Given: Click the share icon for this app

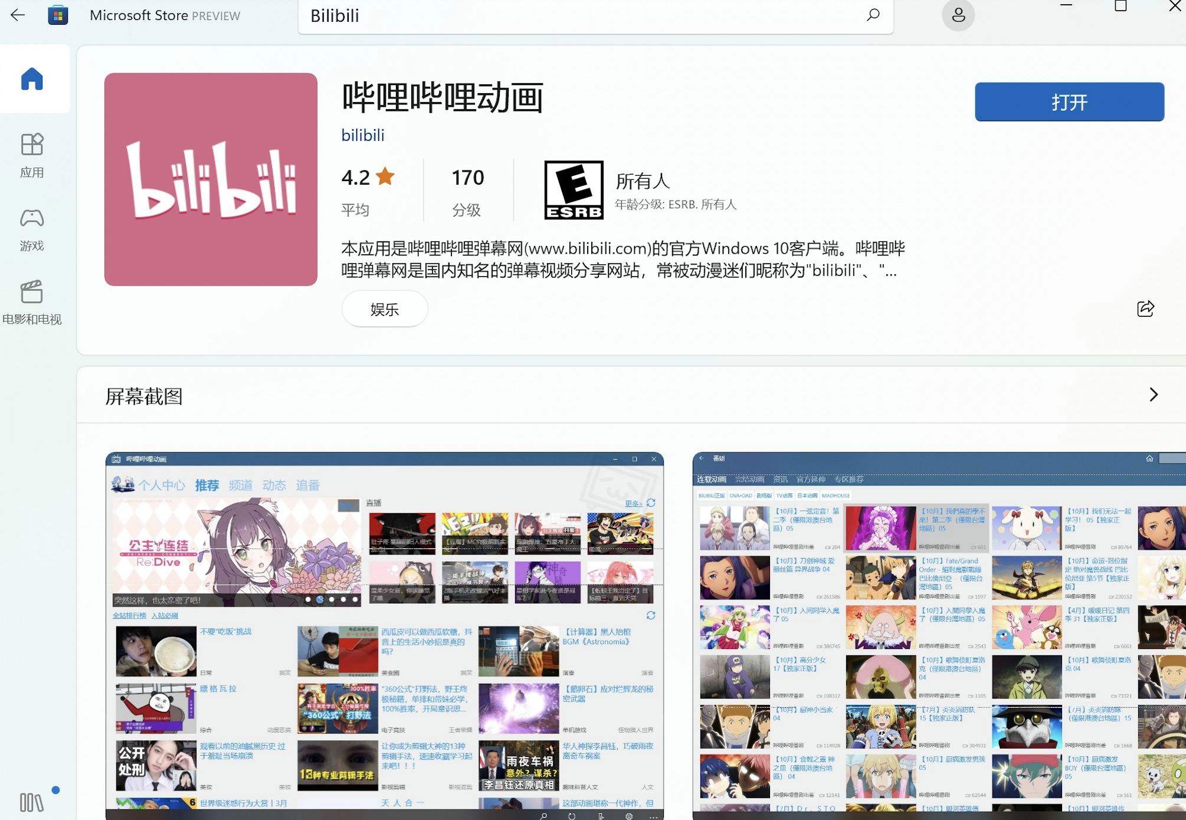Looking at the screenshot, I should 1145,309.
